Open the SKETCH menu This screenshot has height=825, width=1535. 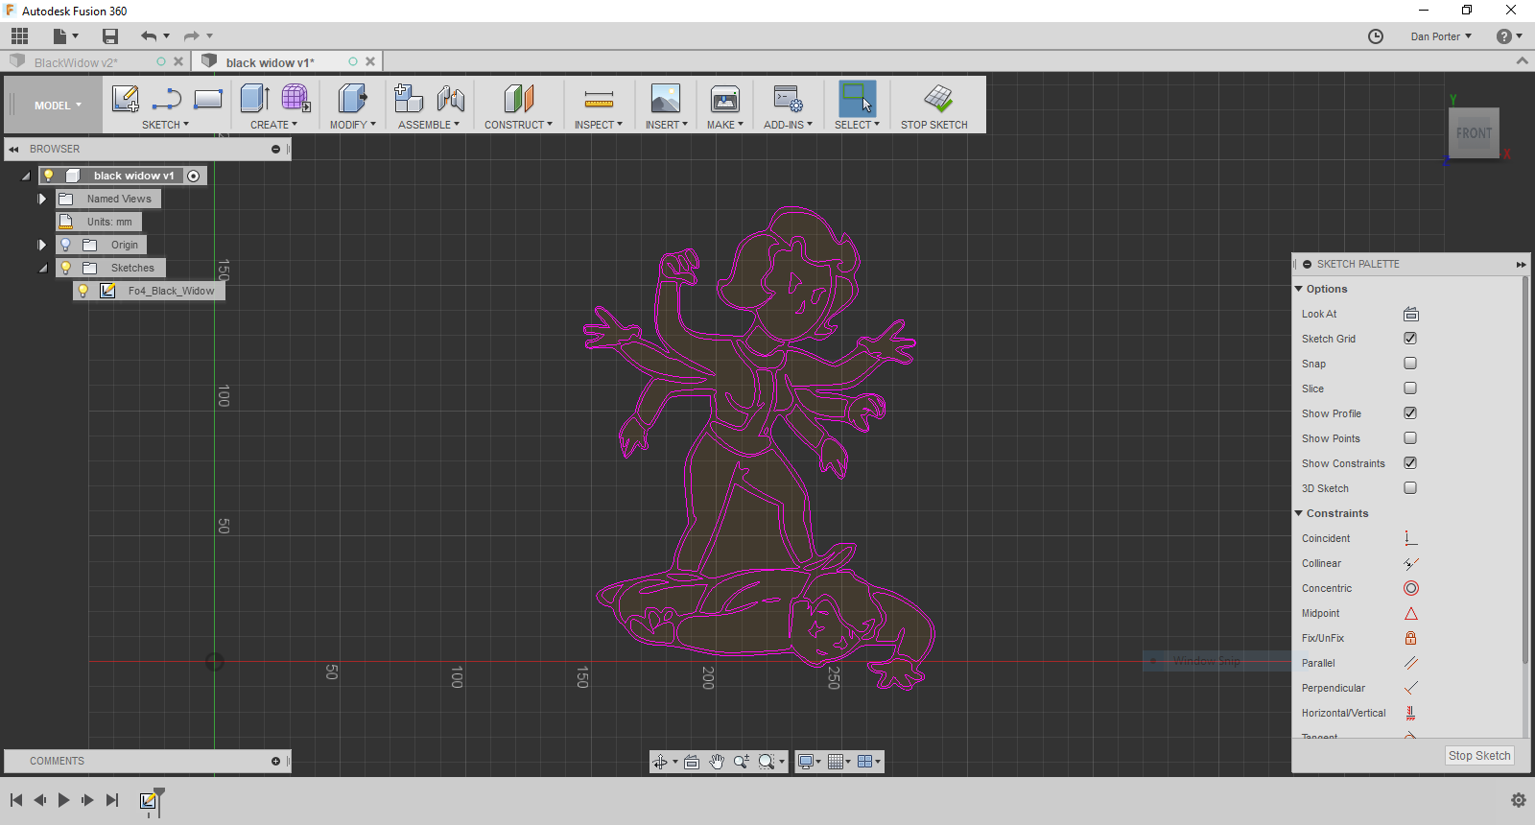coord(165,125)
